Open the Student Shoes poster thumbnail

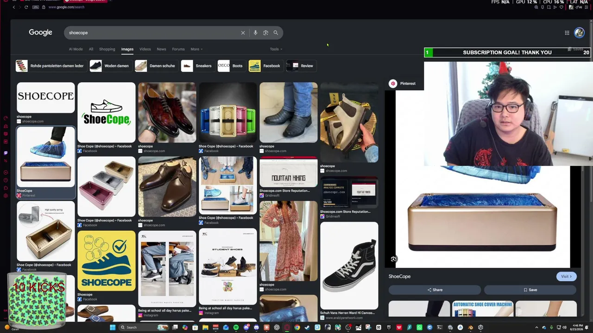click(x=227, y=266)
